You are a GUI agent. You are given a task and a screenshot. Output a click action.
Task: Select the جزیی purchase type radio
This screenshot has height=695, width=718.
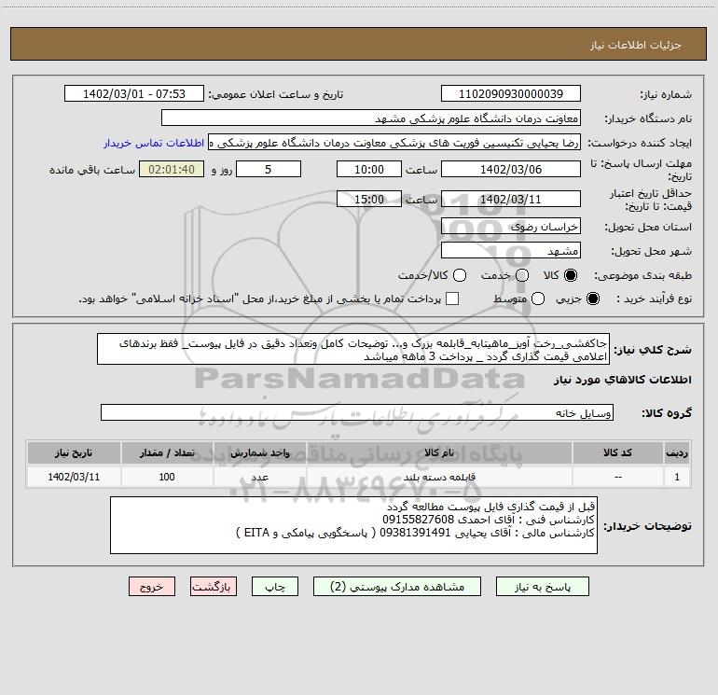click(592, 299)
